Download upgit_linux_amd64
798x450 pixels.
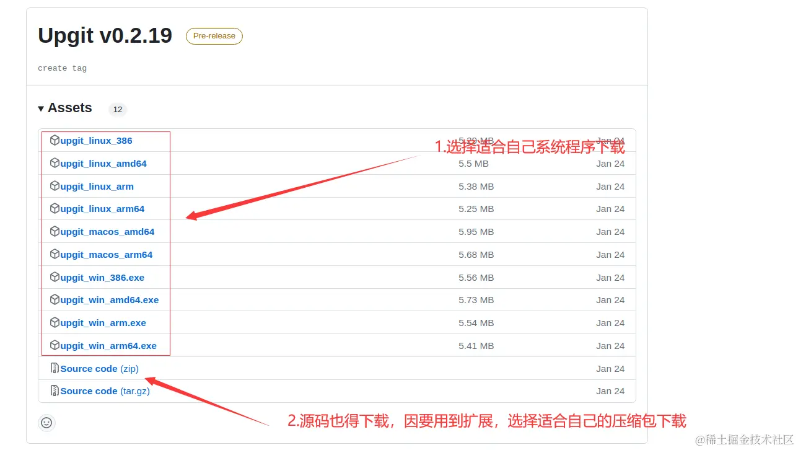pyautogui.click(x=103, y=164)
